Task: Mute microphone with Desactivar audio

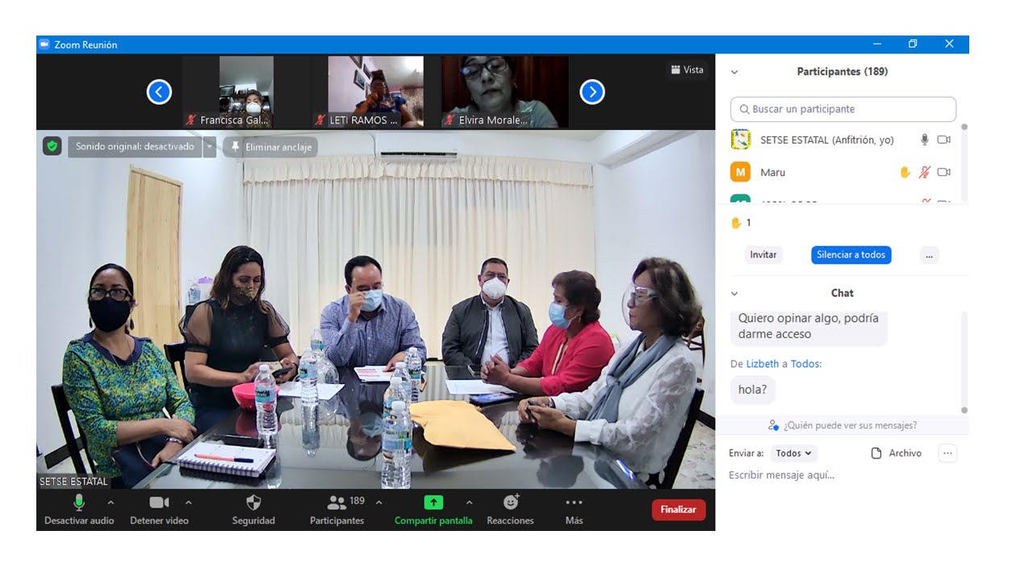Action: coord(79,503)
